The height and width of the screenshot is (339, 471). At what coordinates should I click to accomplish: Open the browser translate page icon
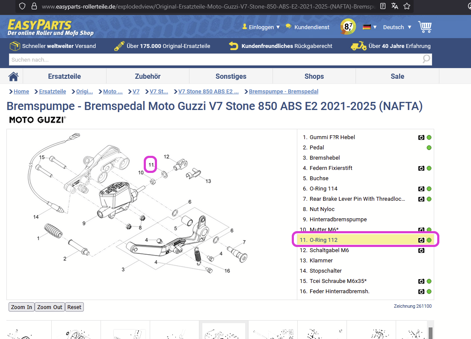[395, 6]
